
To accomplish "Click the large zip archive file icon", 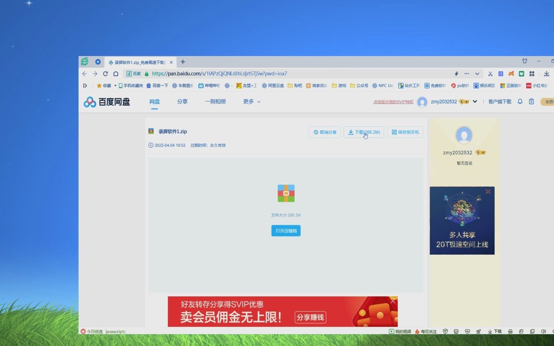I will click(286, 193).
